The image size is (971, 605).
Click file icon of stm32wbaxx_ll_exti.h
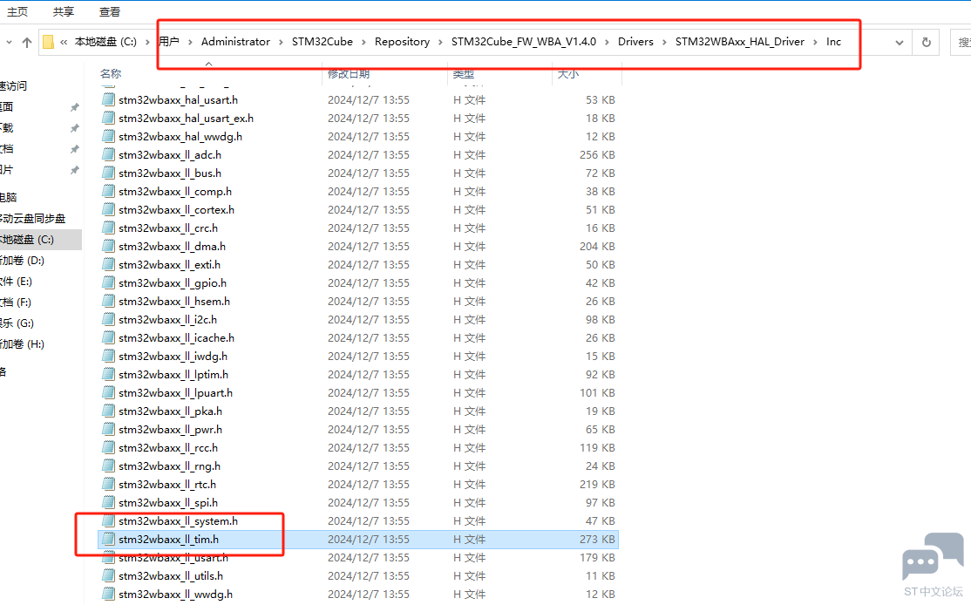[x=108, y=264]
